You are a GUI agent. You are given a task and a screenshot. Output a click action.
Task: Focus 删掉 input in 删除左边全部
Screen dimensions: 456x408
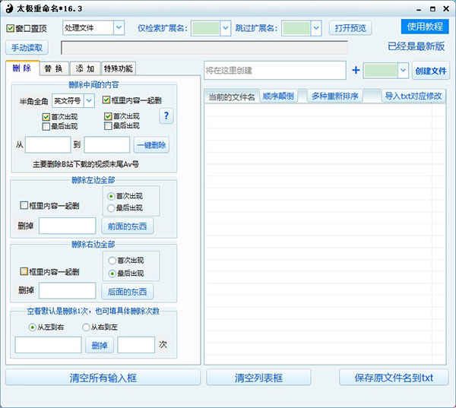(x=68, y=226)
